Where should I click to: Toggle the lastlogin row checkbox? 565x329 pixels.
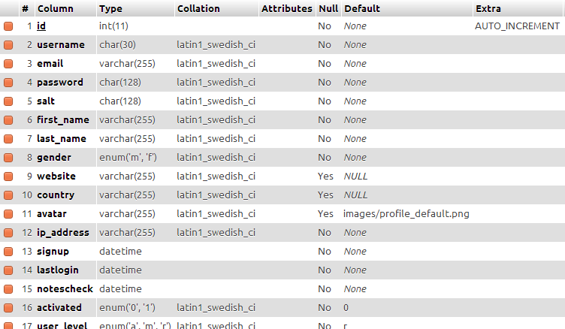(8, 270)
